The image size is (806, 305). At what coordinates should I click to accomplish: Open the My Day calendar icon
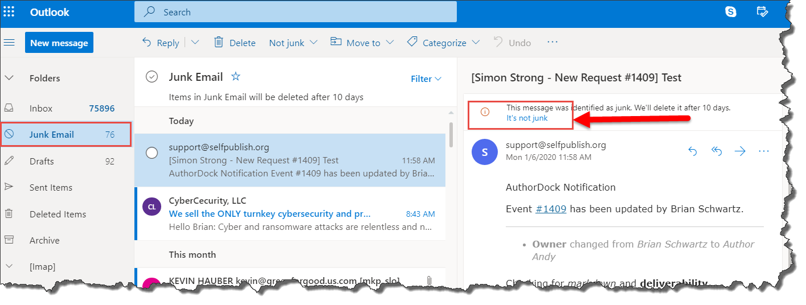coord(762,11)
